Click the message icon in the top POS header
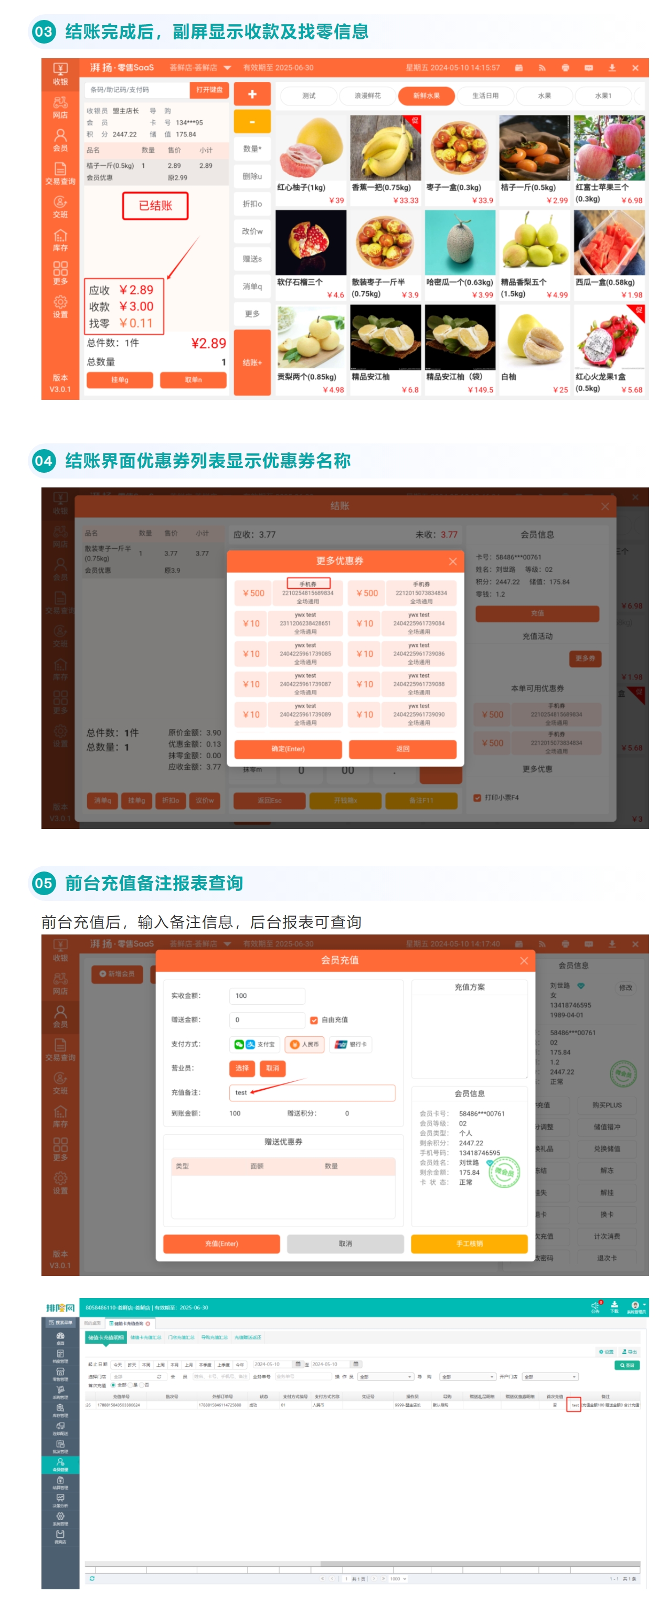668x1615 pixels. (x=588, y=68)
